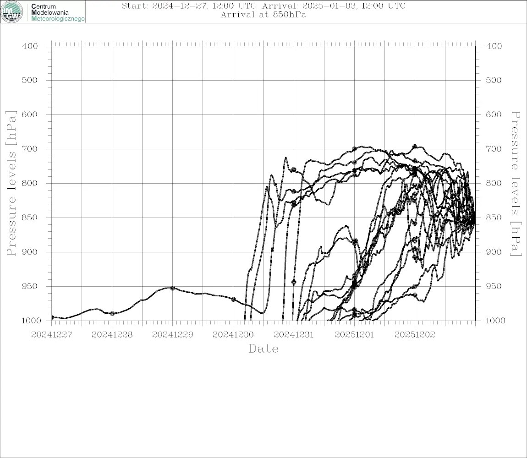527x458 pixels.
Task: Click the left axis '1000' label
Action: coord(32,321)
